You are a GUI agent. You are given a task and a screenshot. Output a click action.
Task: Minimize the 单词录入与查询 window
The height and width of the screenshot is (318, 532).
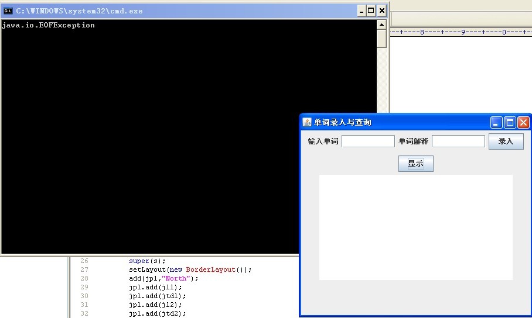[x=496, y=122]
